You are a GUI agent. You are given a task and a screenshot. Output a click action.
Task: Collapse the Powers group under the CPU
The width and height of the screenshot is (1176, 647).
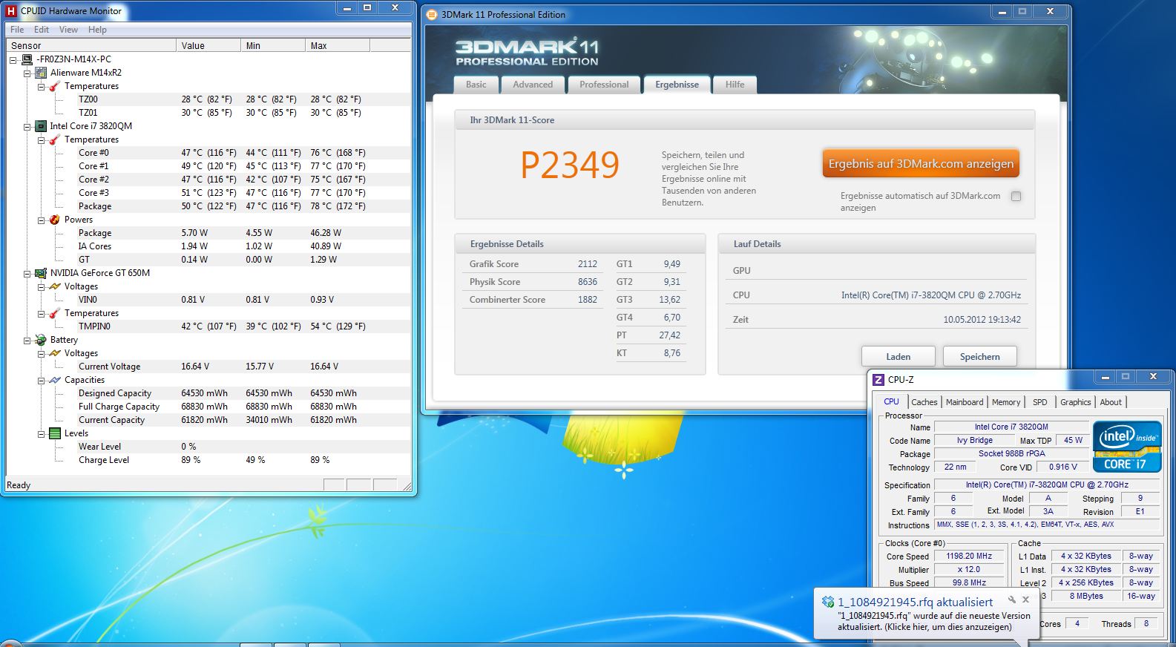click(42, 220)
